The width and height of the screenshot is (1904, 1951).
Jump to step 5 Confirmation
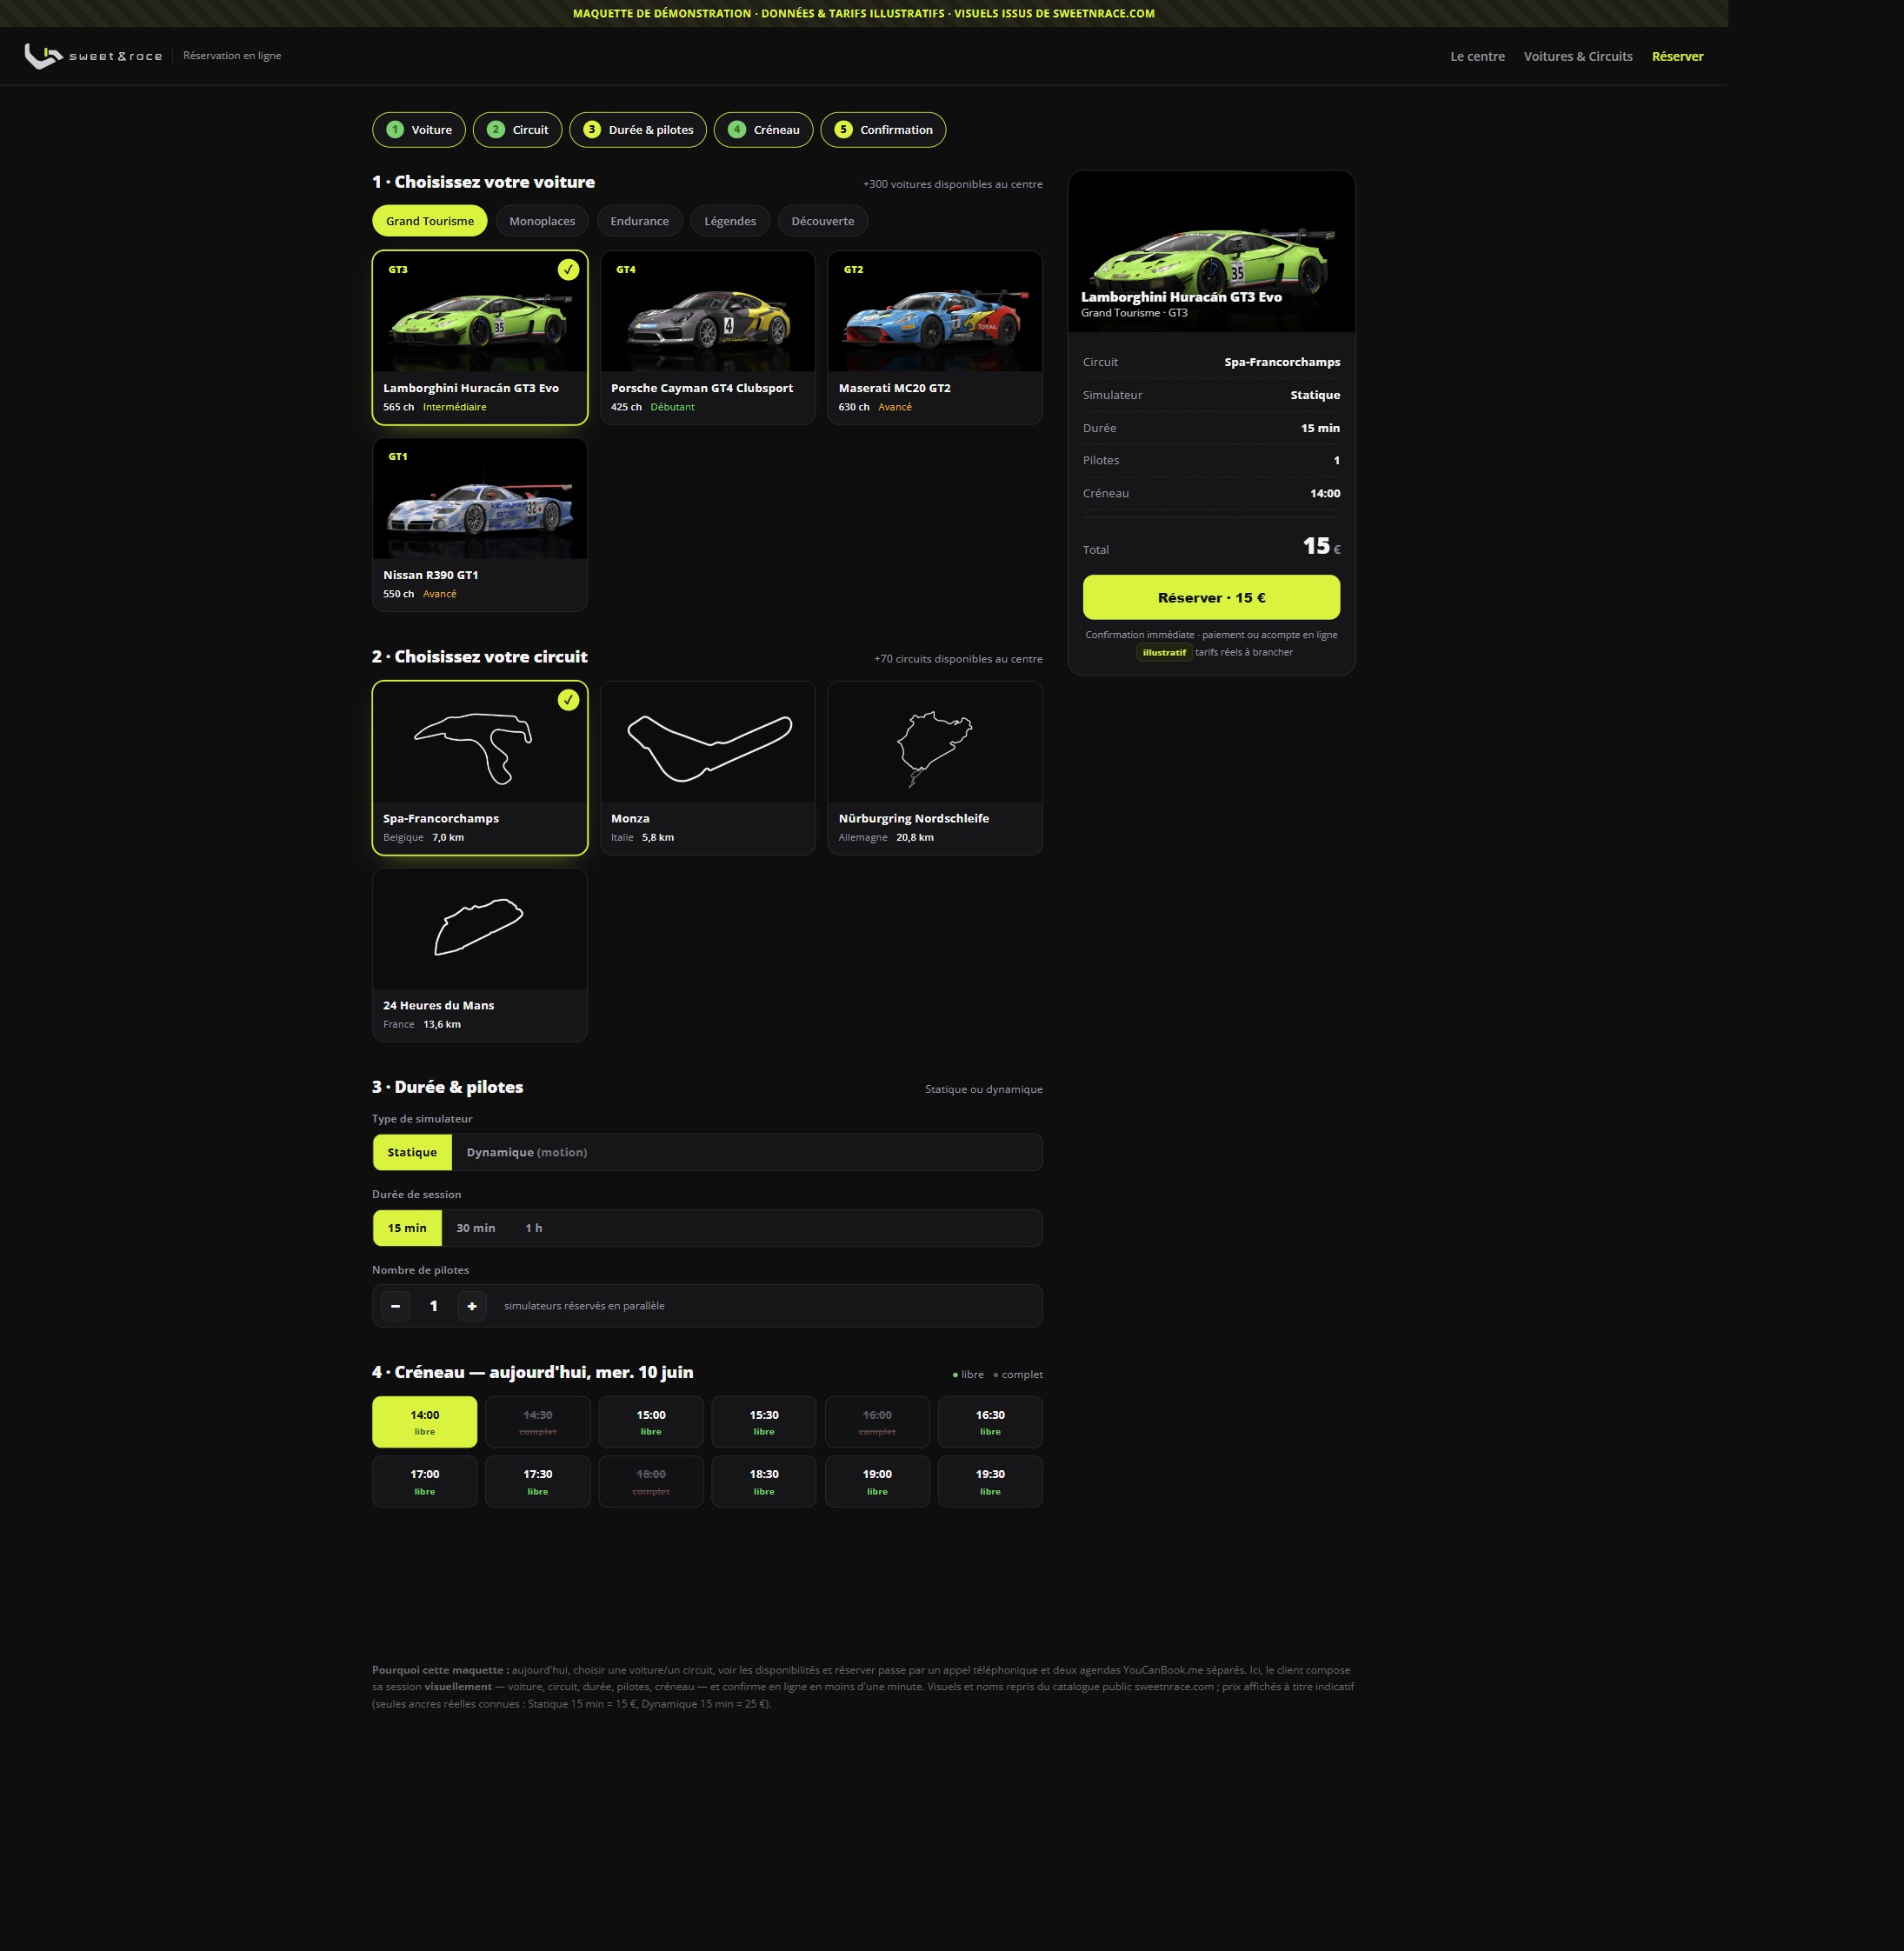pyautogui.click(x=883, y=130)
